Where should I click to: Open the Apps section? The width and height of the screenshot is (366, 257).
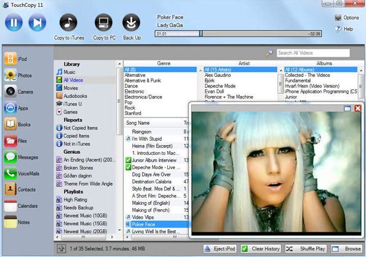click(16, 108)
